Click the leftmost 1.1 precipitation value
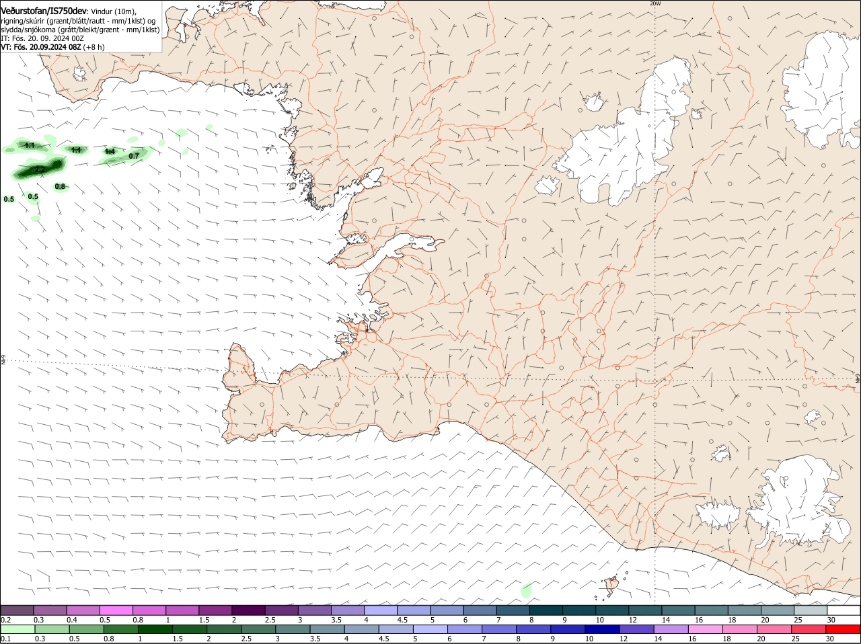The width and height of the screenshot is (861, 644). (x=30, y=145)
